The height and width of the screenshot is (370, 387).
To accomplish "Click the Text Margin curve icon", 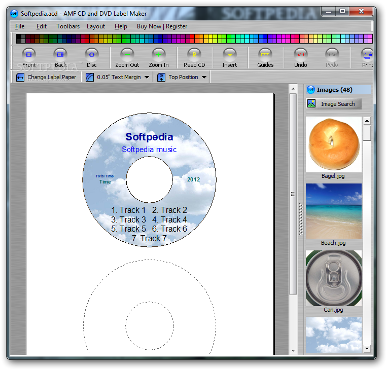I will (x=90, y=77).
